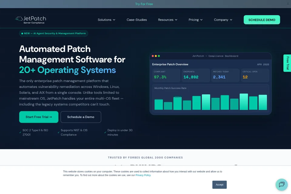The image size is (291, 194).
Task: Open the Solutions menu item
Action: 105,20
